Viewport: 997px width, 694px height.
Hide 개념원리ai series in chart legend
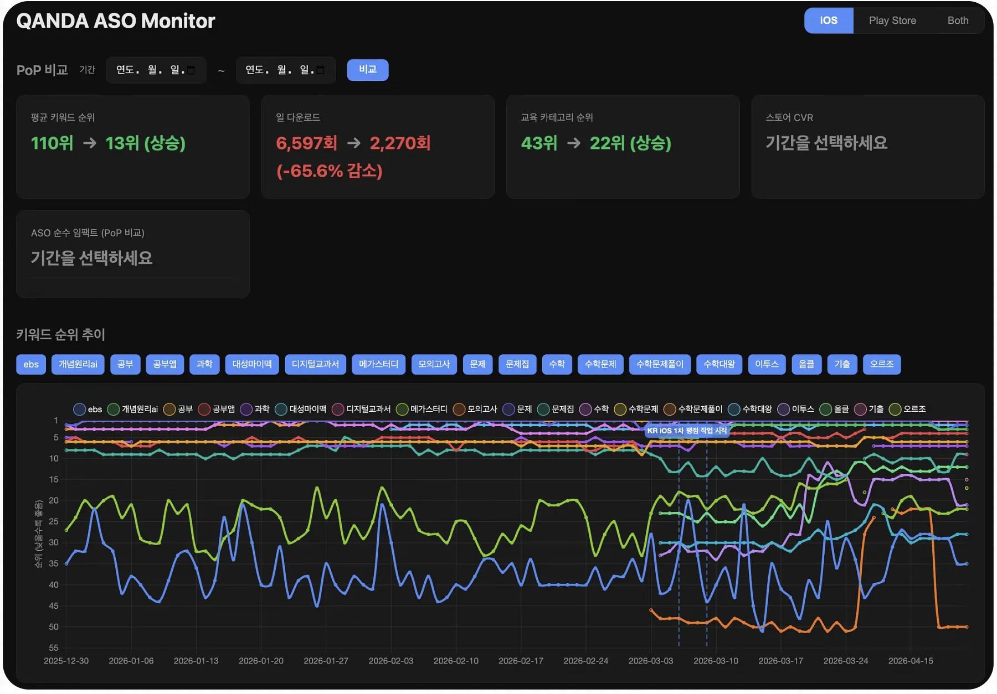tap(133, 409)
